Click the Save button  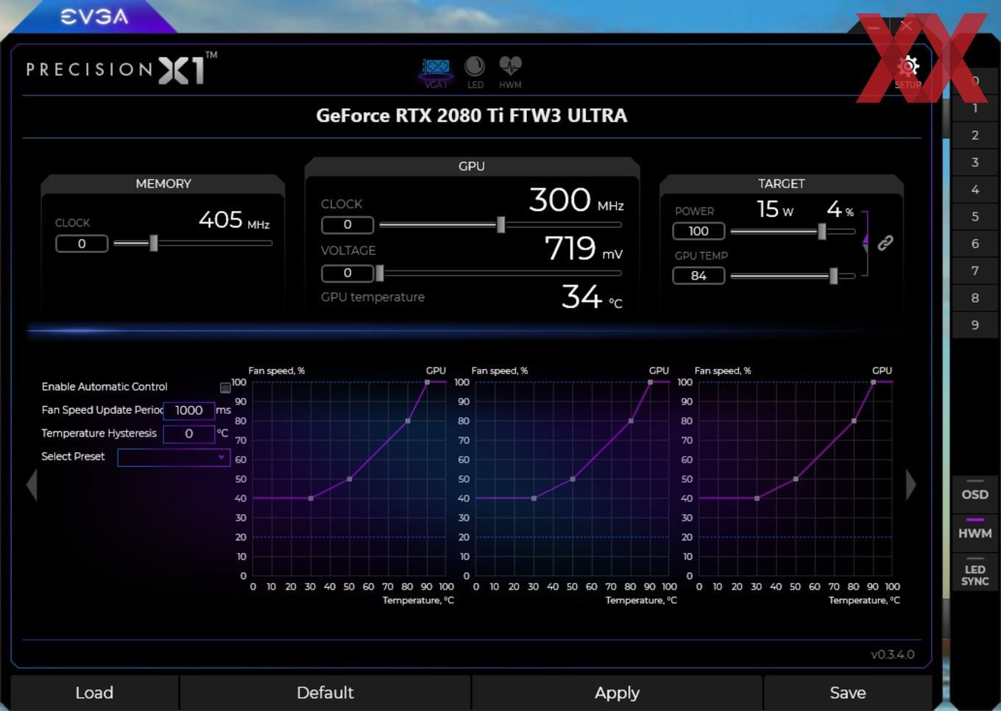click(x=848, y=693)
